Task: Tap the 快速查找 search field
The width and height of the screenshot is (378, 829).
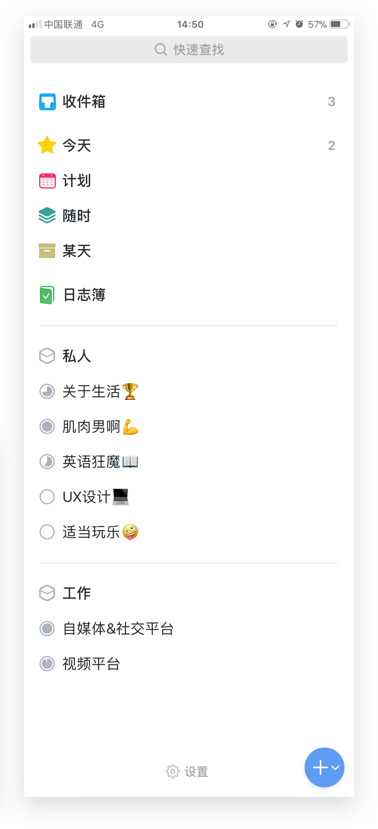Action: 189,50
